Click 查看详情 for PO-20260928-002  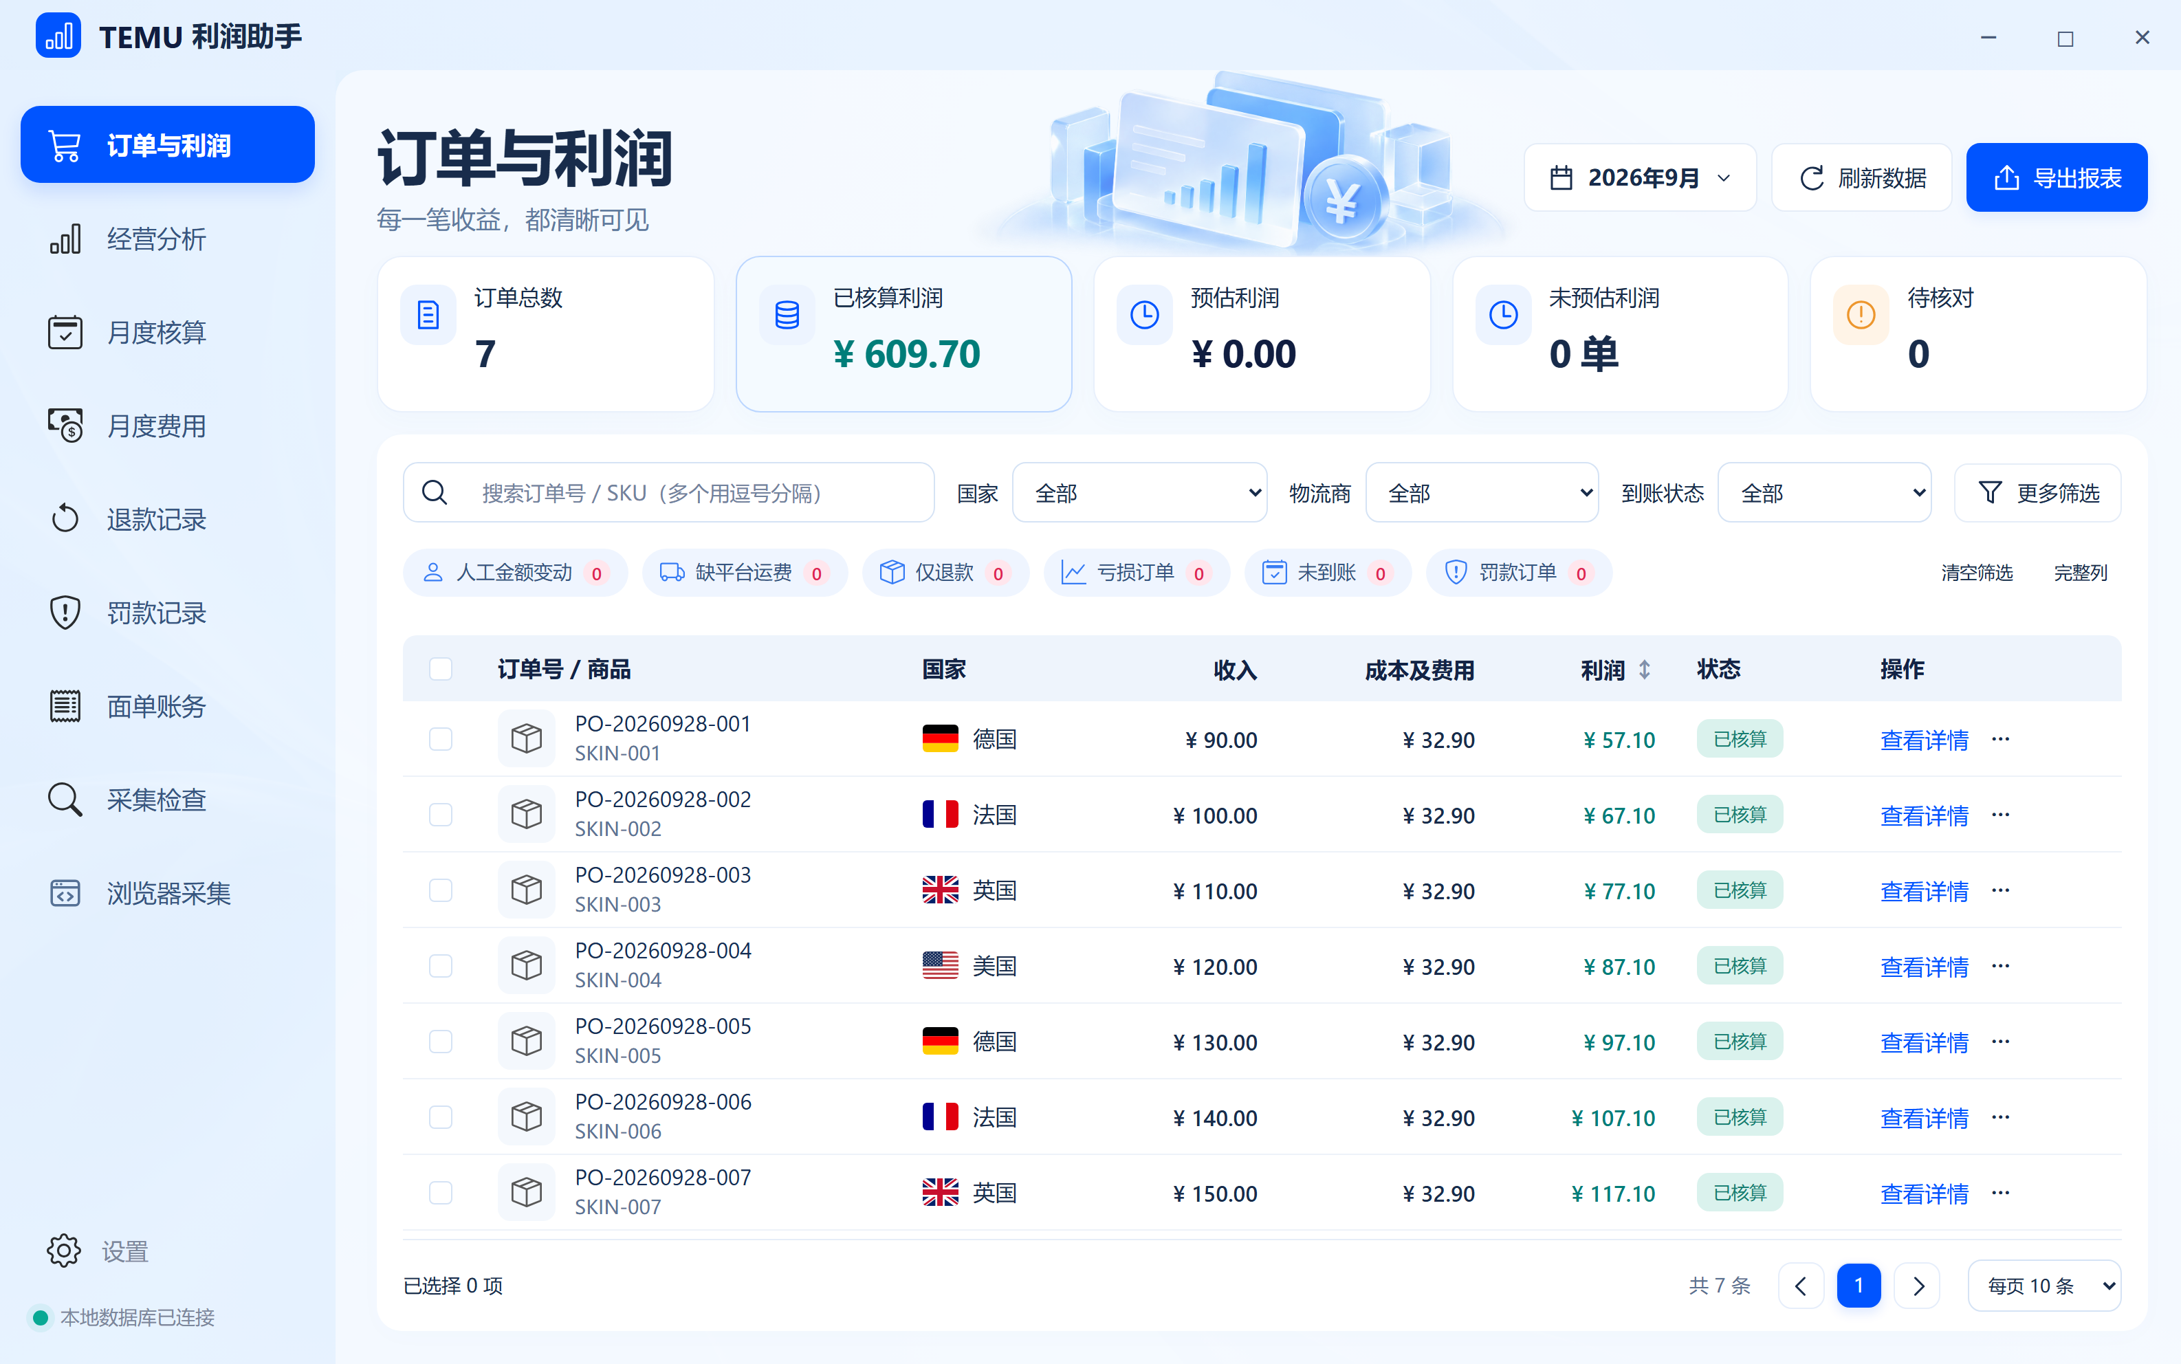1924,815
